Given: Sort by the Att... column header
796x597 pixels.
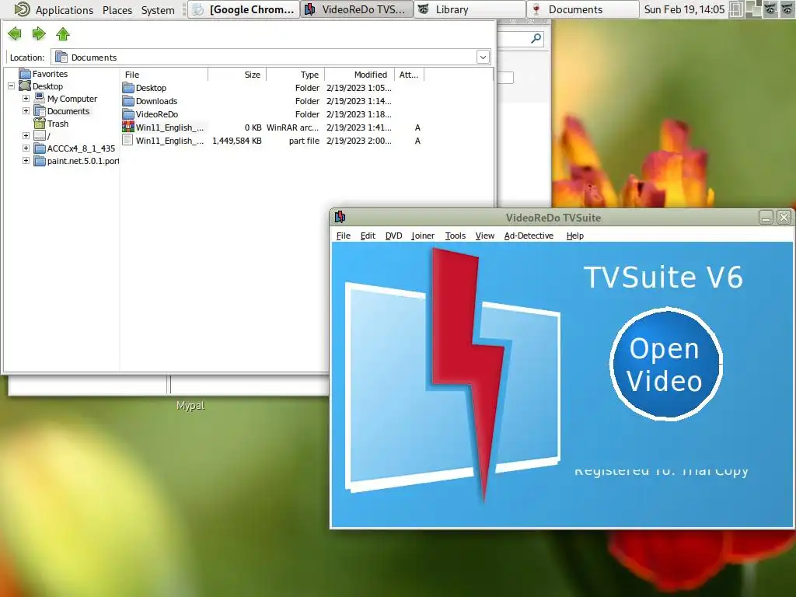Looking at the screenshot, I should coord(409,75).
